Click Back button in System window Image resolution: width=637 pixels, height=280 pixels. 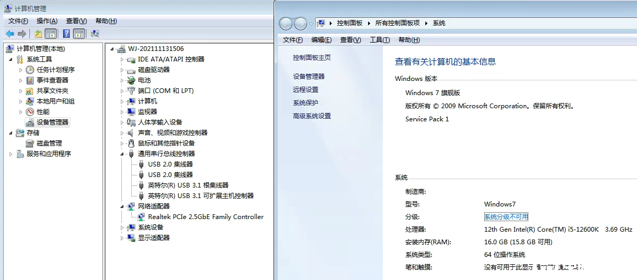(x=286, y=23)
